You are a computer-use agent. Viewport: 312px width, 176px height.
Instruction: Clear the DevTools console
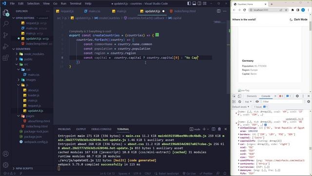[x=239, y=102]
